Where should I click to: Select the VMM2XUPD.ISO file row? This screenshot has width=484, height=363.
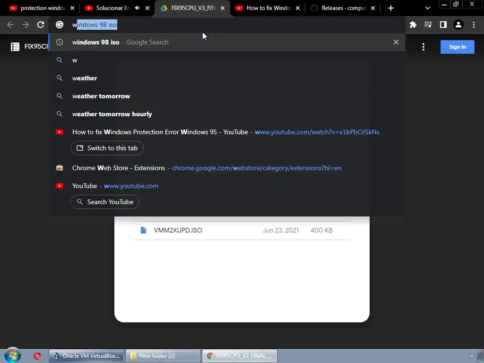click(x=242, y=230)
